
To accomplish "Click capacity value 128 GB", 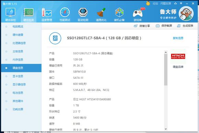I will pyautogui.click(x=78, y=59).
